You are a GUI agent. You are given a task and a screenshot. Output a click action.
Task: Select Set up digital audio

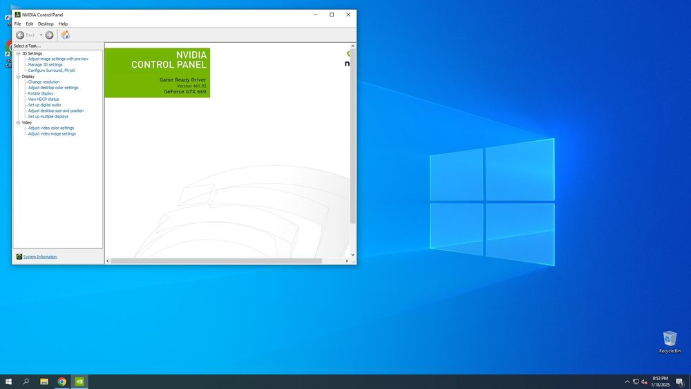[x=44, y=105]
